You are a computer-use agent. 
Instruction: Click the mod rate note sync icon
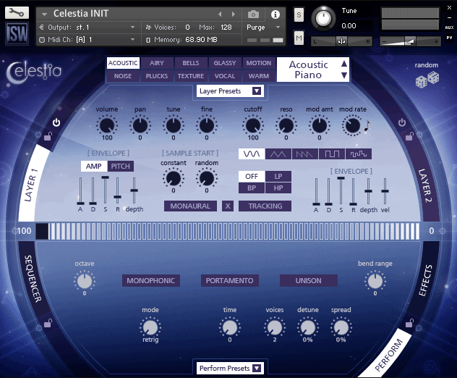pyautogui.click(x=367, y=126)
